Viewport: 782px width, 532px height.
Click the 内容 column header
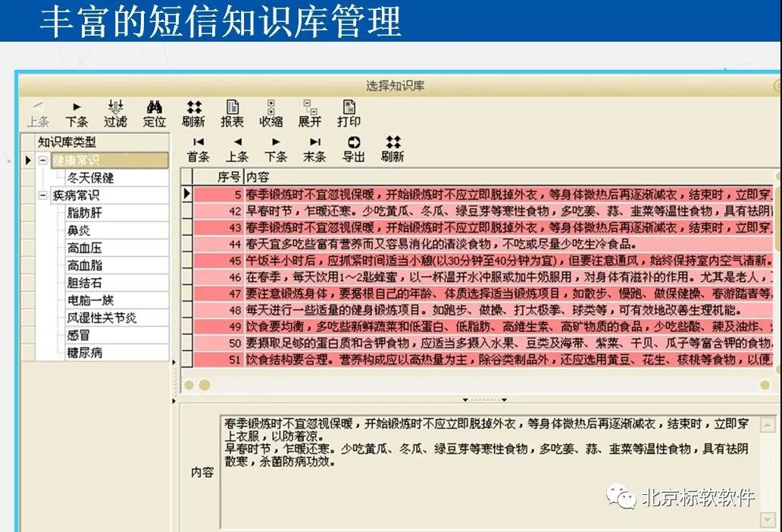click(x=508, y=177)
